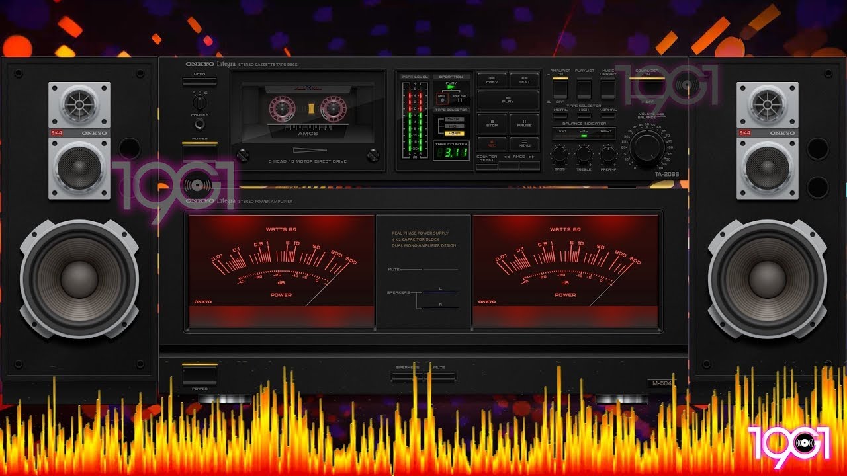Rewind using the AMCS back button
Image resolution: width=847 pixels, height=476 pixels.
tap(508, 166)
